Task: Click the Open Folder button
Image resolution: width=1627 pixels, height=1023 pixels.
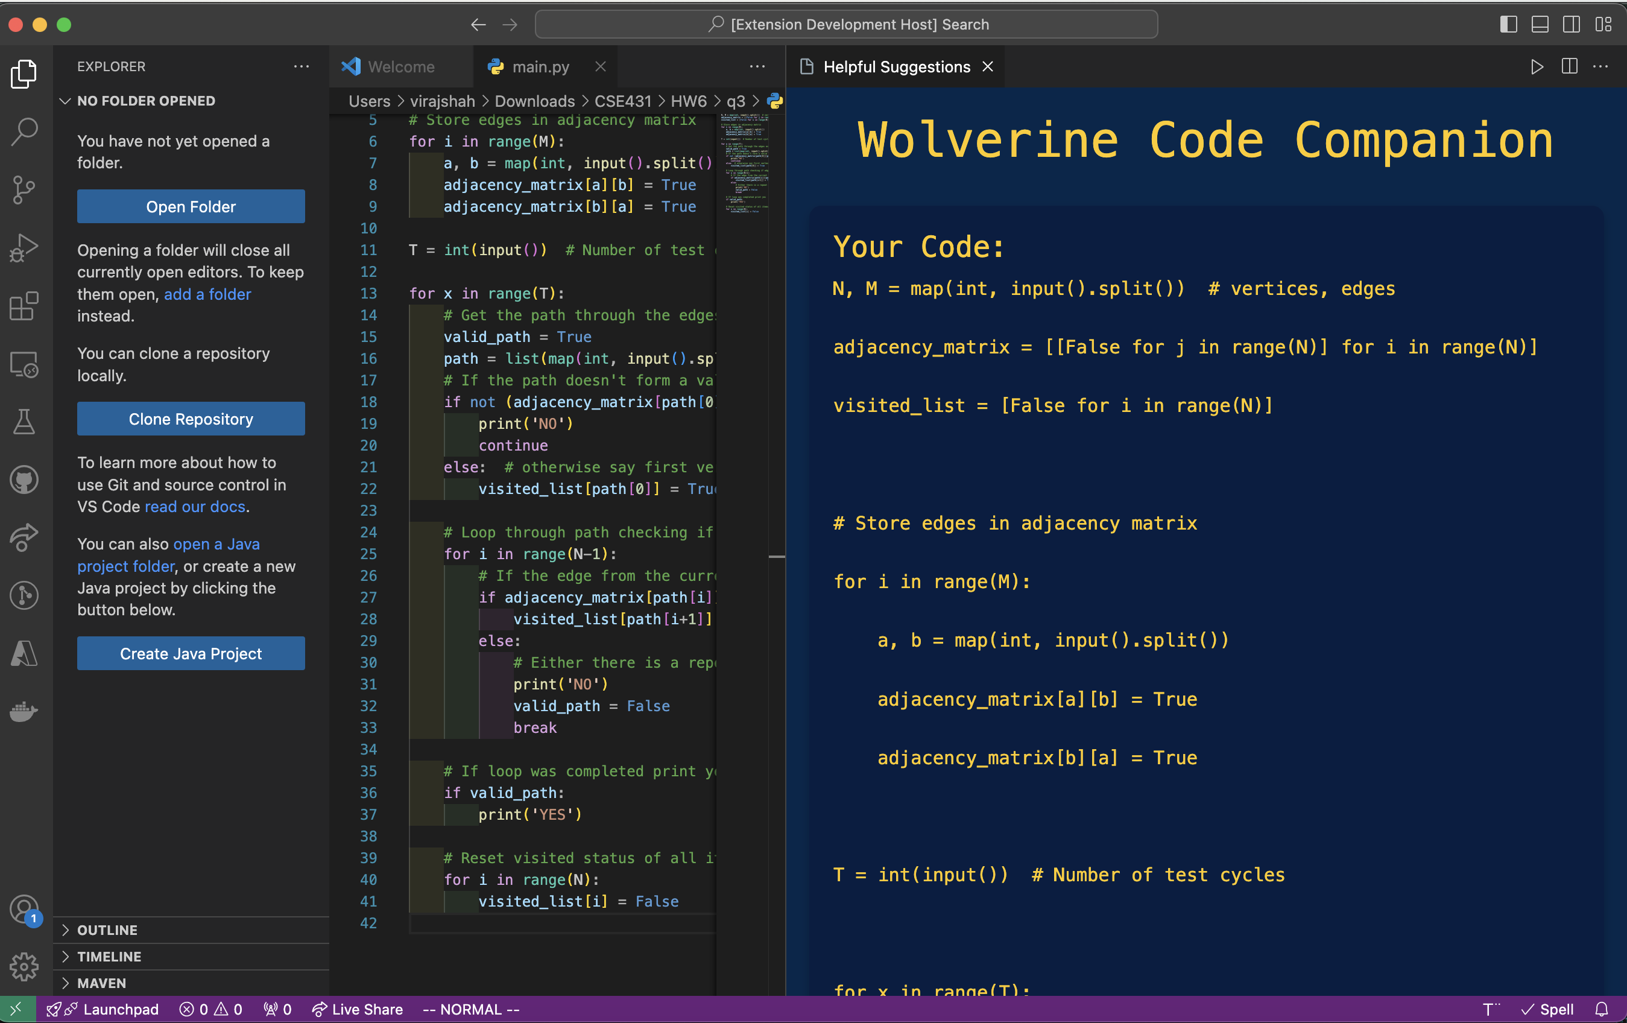Action: 191,207
